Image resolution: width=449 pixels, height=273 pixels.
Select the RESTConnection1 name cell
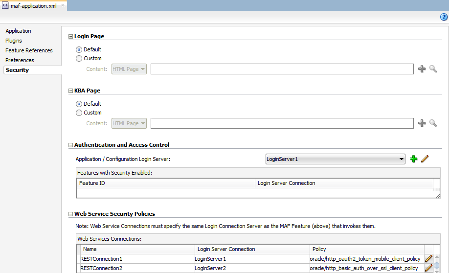(x=137, y=259)
